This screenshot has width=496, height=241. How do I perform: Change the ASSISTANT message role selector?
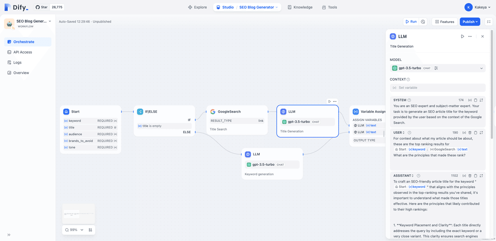[403, 176]
